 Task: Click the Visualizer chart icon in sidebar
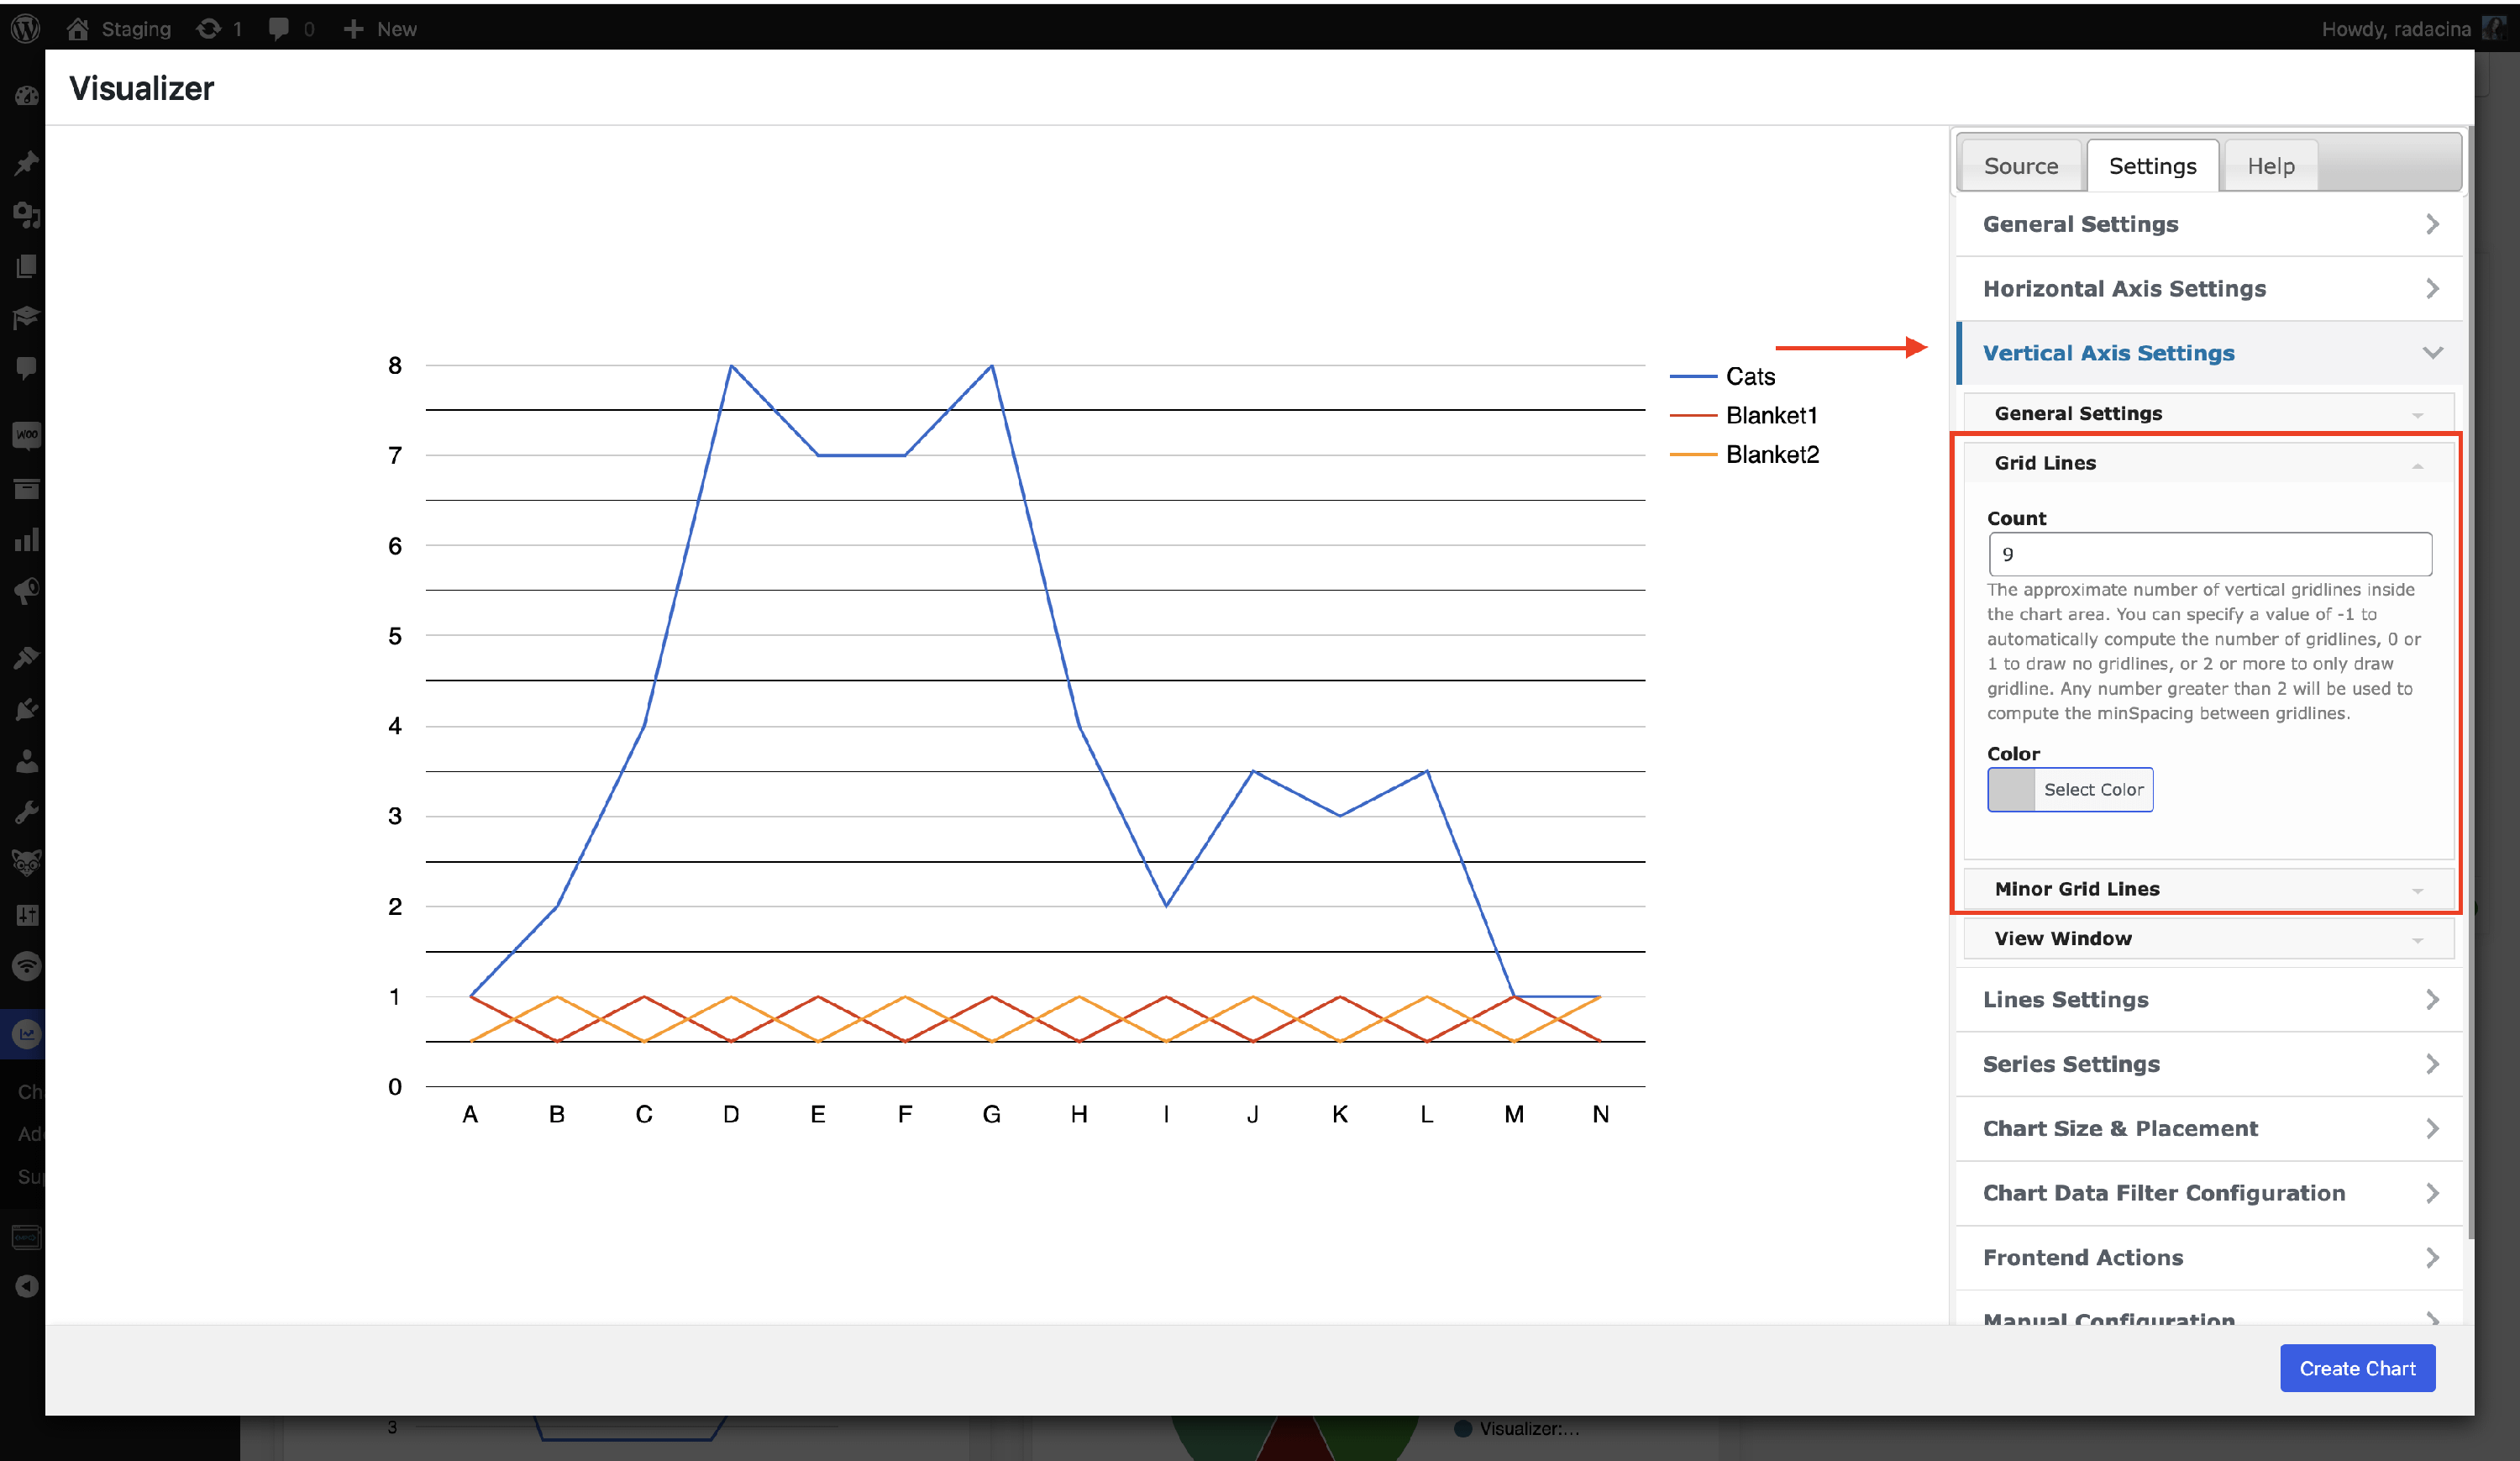coord(27,1034)
